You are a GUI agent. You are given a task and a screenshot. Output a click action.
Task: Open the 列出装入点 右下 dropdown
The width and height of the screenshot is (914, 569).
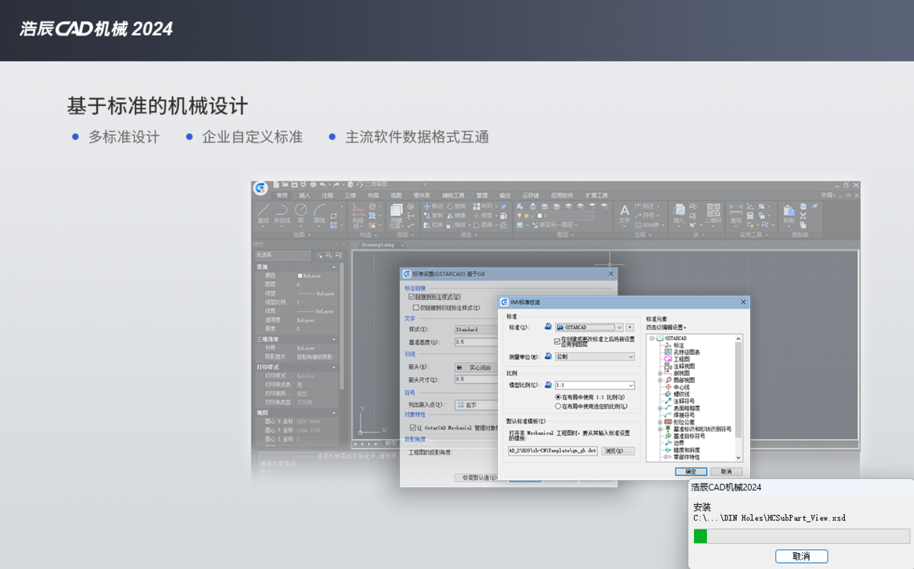click(x=477, y=404)
